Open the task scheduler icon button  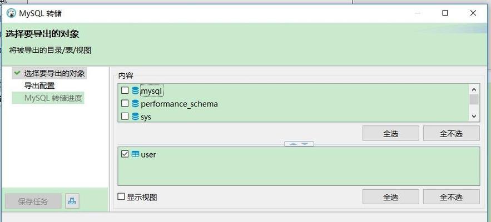pyautogui.click(x=72, y=201)
